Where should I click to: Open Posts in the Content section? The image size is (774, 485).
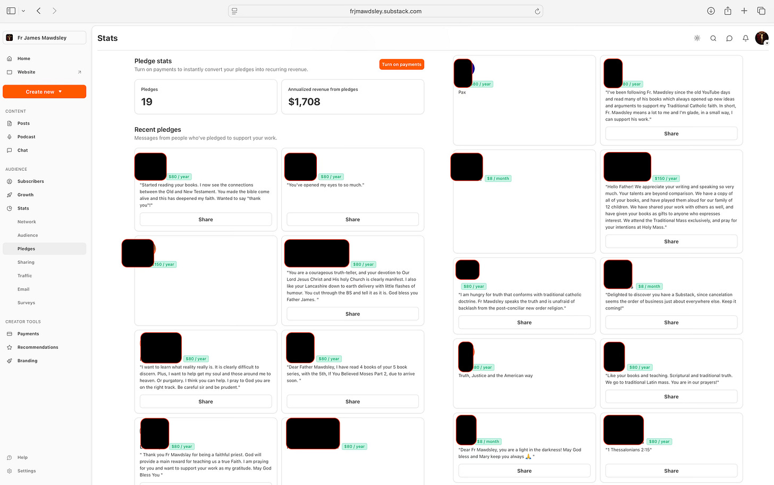point(45,123)
